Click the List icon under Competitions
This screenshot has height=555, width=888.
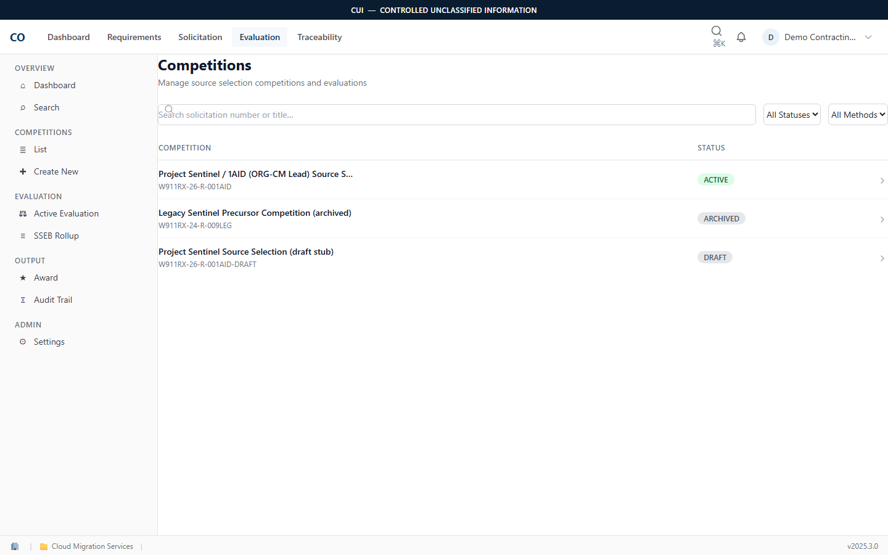click(23, 150)
